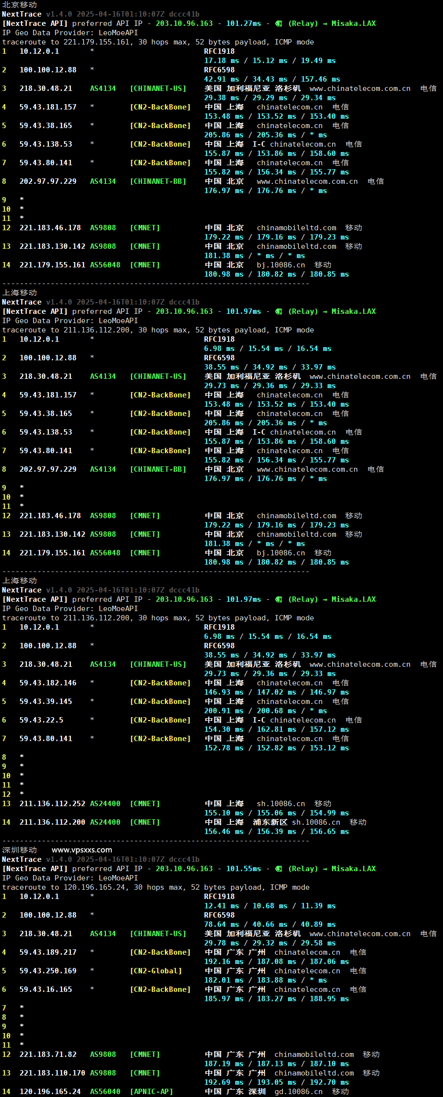
Task: Click hop IP 59.43.22.5
Action: pyautogui.click(x=42, y=720)
